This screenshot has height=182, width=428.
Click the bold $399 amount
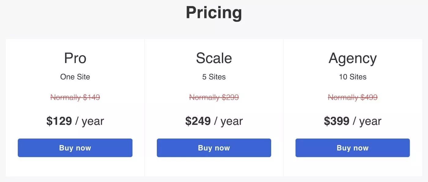coord(337,121)
